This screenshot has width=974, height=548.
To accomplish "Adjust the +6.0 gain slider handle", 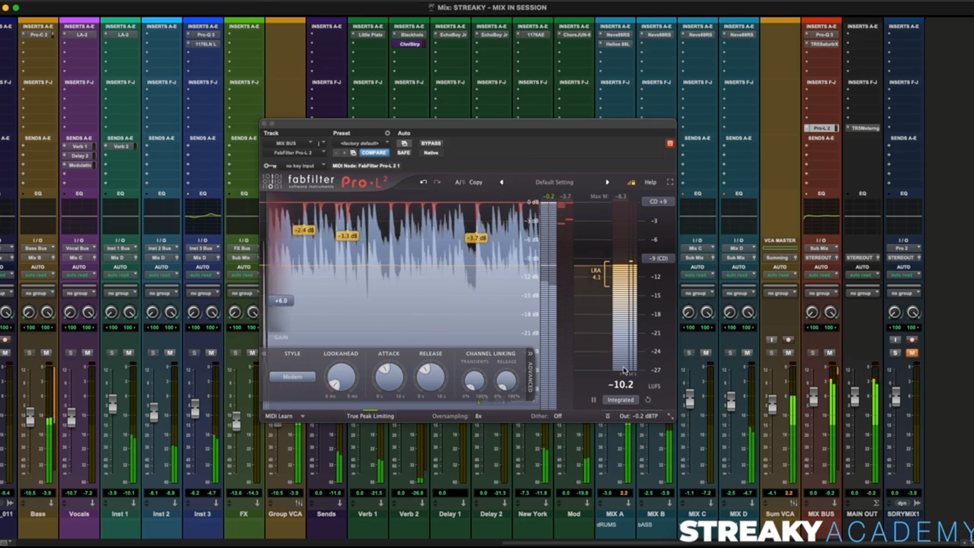I will 281,301.
